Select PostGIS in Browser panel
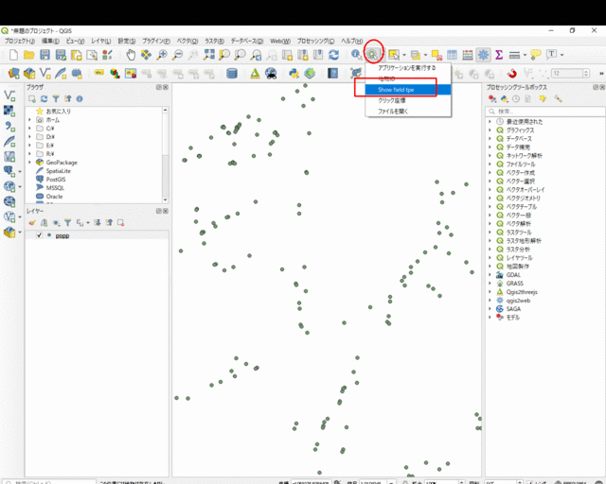 click(x=56, y=180)
